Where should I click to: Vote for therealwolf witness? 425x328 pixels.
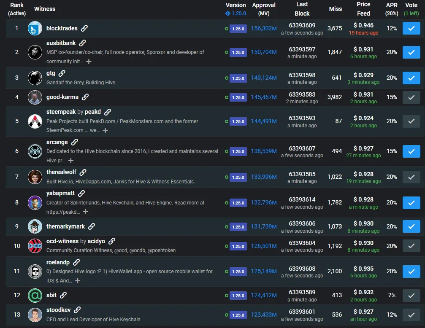coord(411,177)
